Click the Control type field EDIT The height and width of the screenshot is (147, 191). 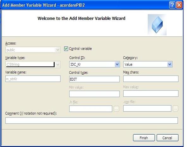pyautogui.click(x=95, y=79)
